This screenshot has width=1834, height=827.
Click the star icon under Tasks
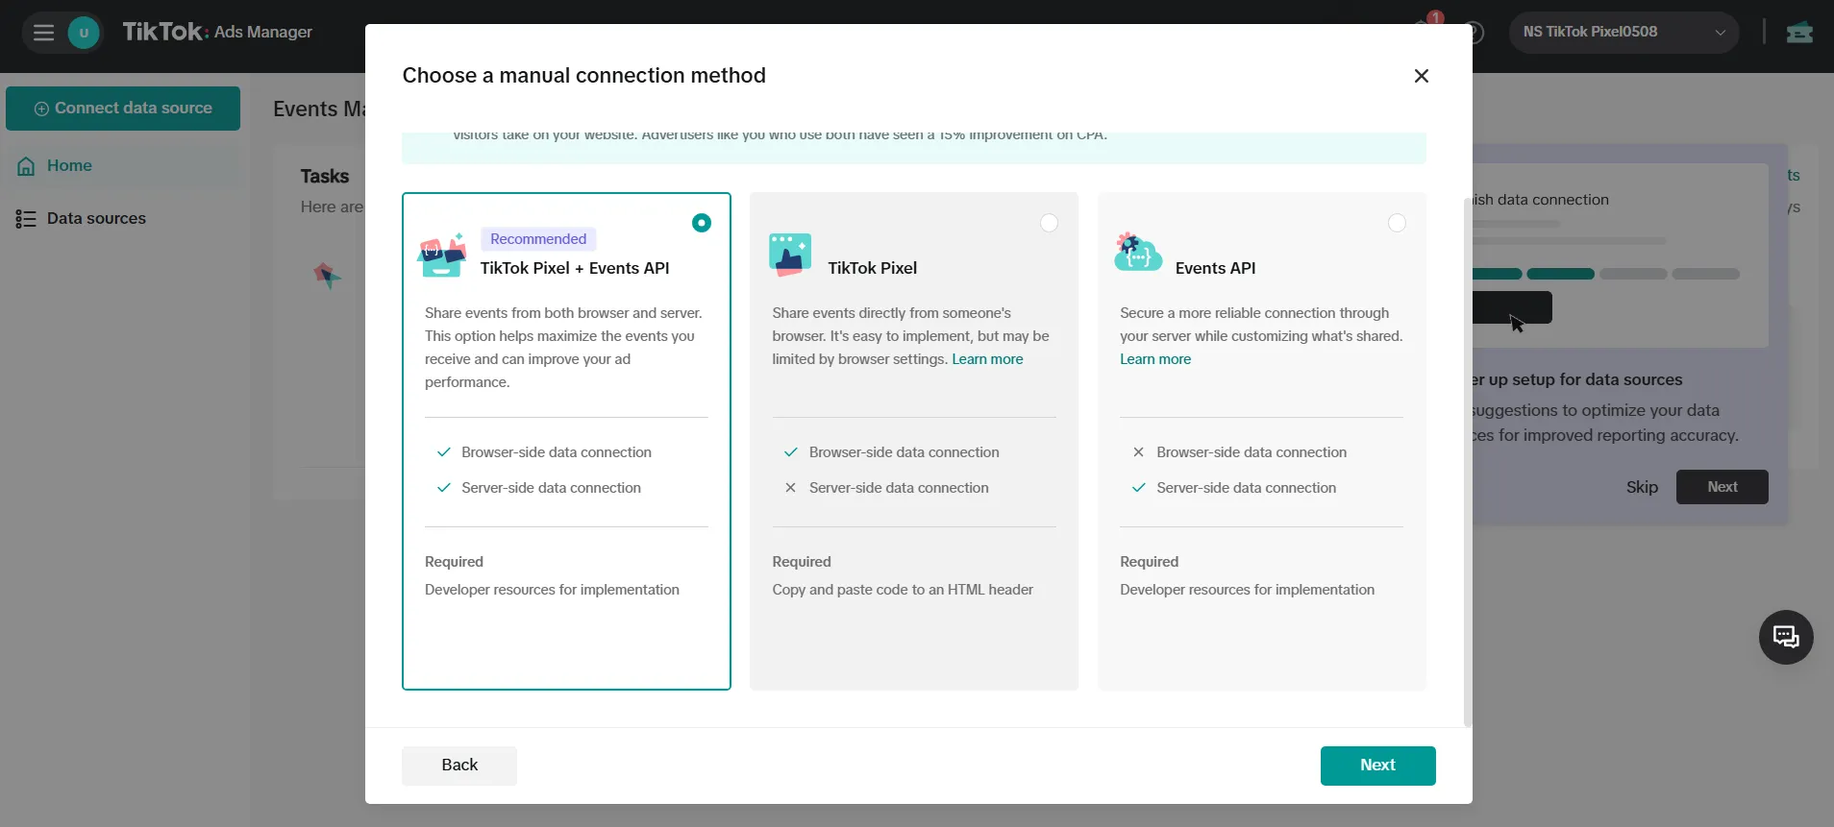click(328, 277)
